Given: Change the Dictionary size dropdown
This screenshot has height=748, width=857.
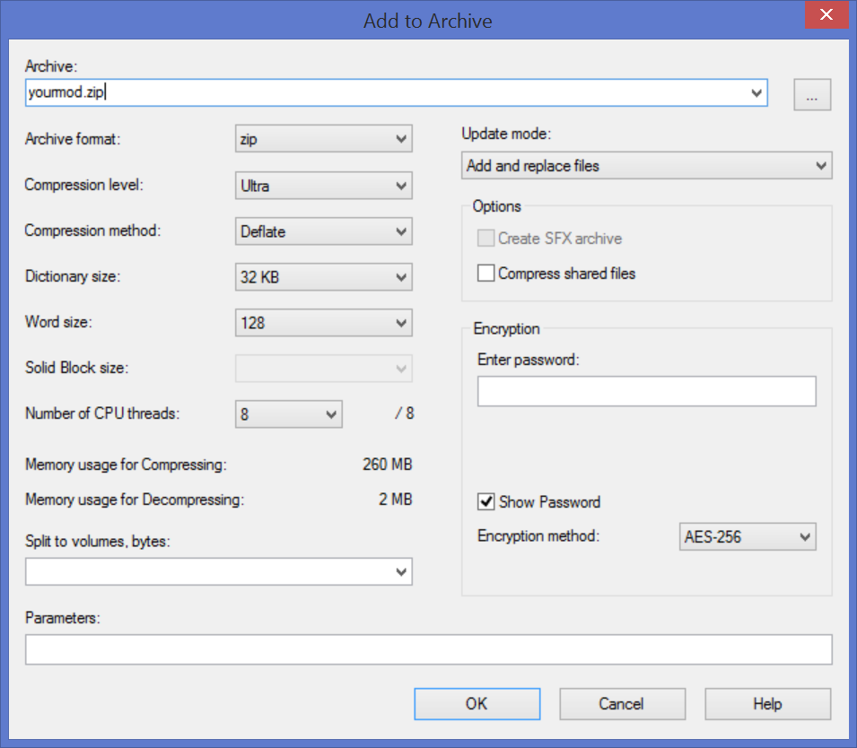Looking at the screenshot, I should click(324, 277).
